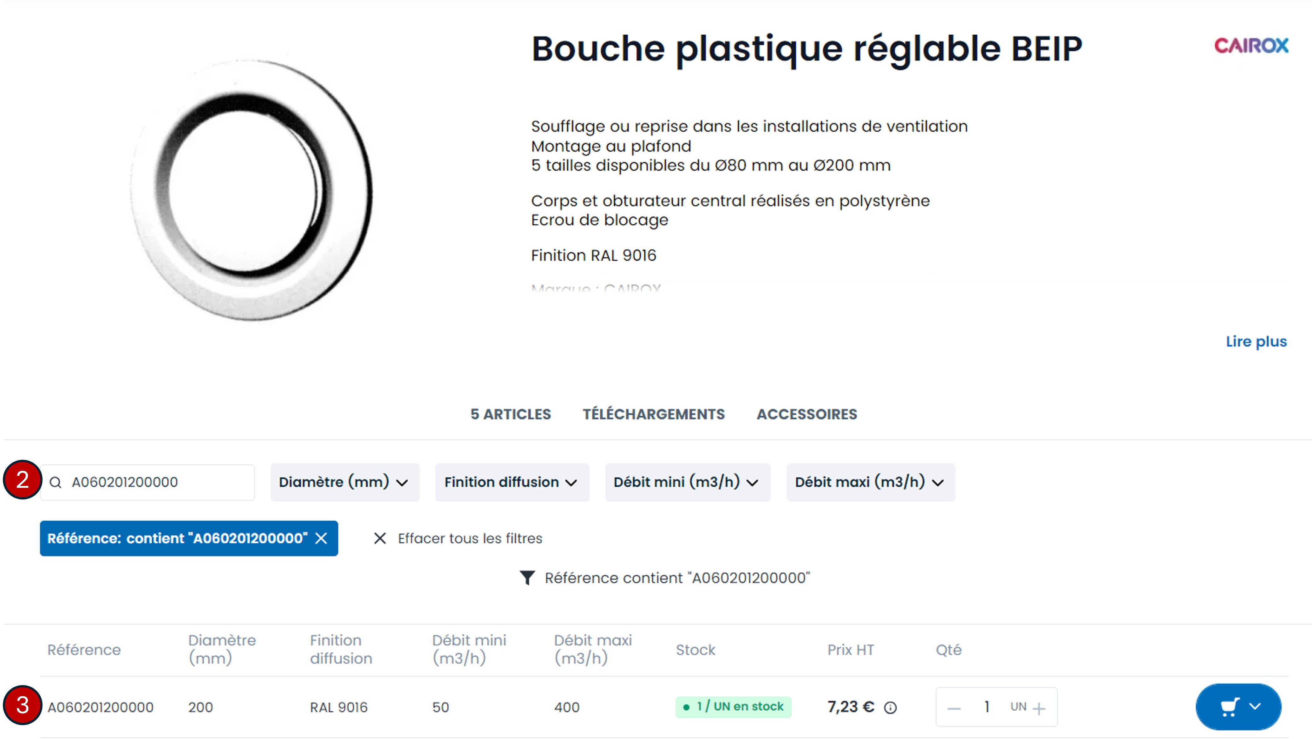Click the search magnifier icon

(56, 482)
